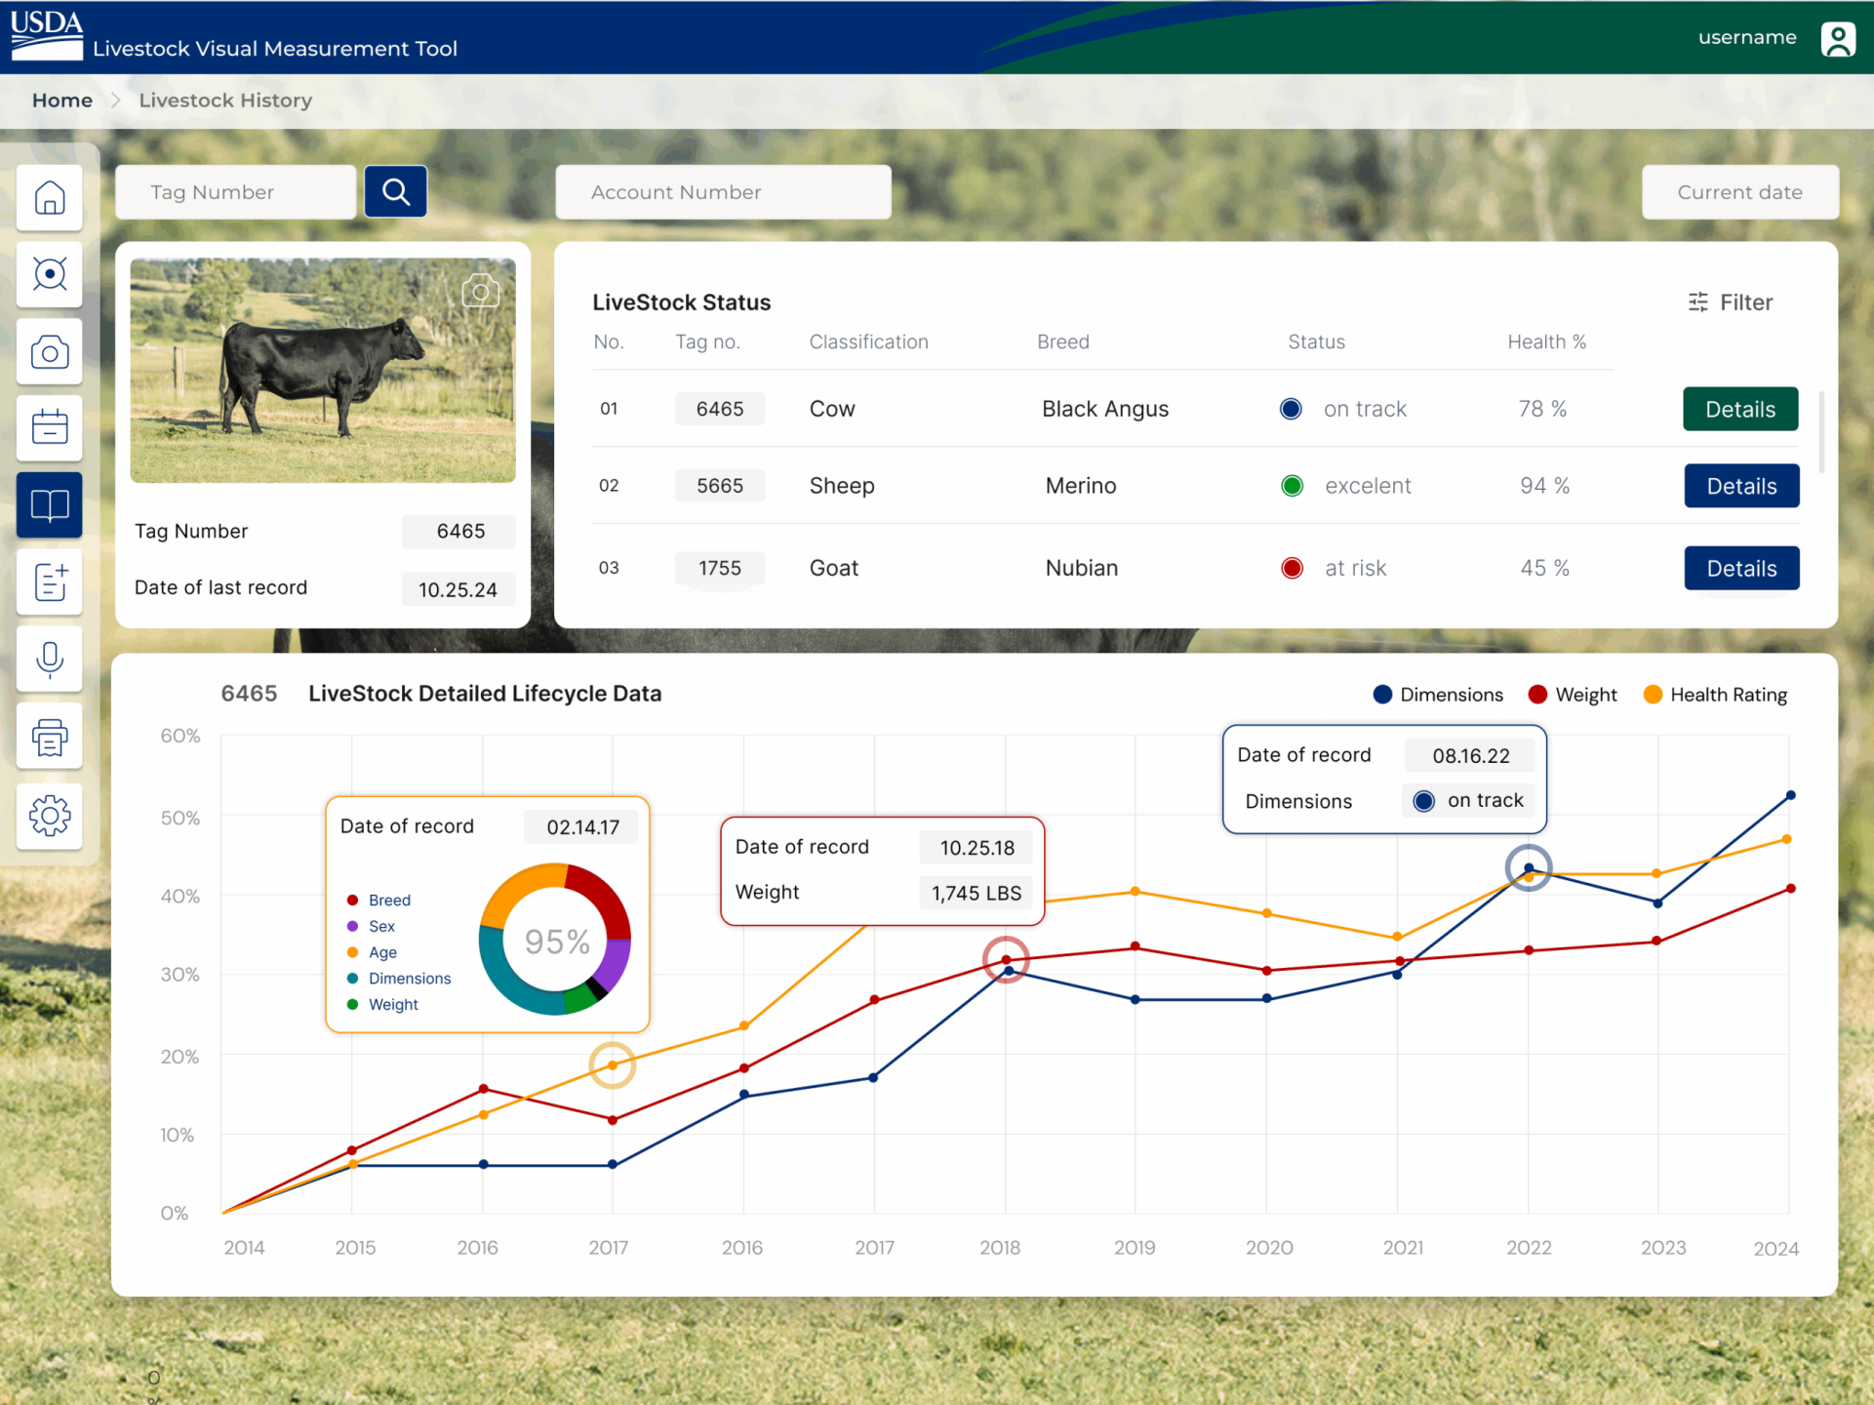Open the Current date picker
1874x1405 pixels.
(1739, 192)
